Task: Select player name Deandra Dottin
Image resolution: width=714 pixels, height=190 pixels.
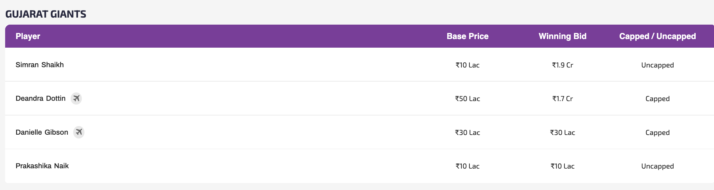Action: click(x=40, y=99)
